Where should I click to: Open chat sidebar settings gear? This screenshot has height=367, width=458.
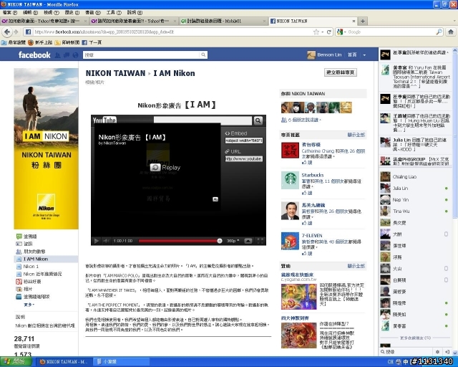click(437, 352)
